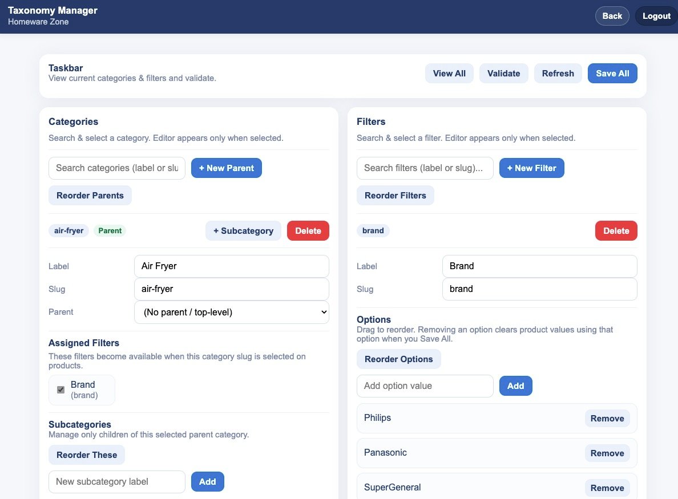Image resolution: width=678 pixels, height=499 pixels.
Task: Delete the air-fryer category
Action: [x=308, y=230]
